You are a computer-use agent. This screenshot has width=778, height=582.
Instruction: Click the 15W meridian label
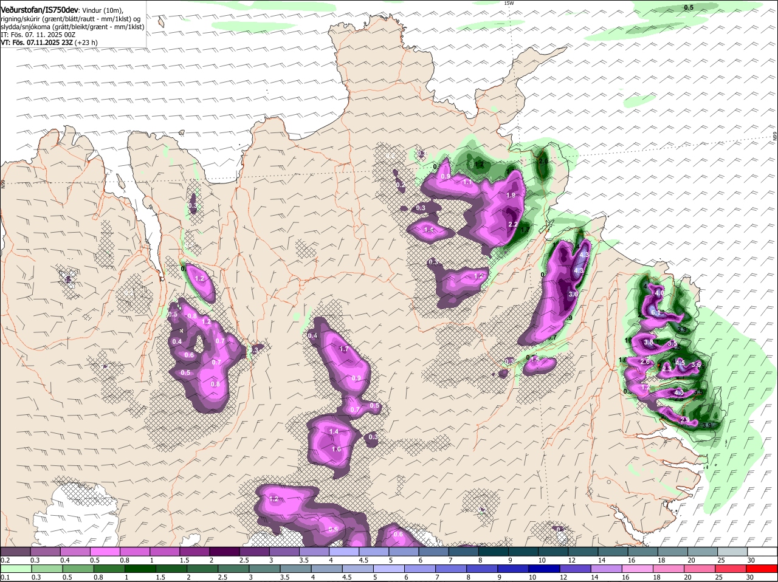click(509, 3)
